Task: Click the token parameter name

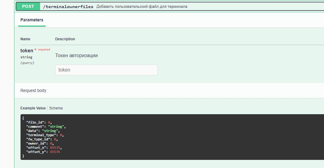Action: click(x=27, y=51)
